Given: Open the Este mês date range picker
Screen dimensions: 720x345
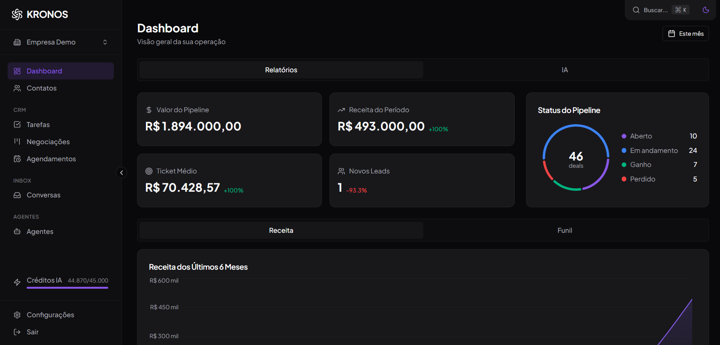Looking at the screenshot, I should click(x=685, y=33).
